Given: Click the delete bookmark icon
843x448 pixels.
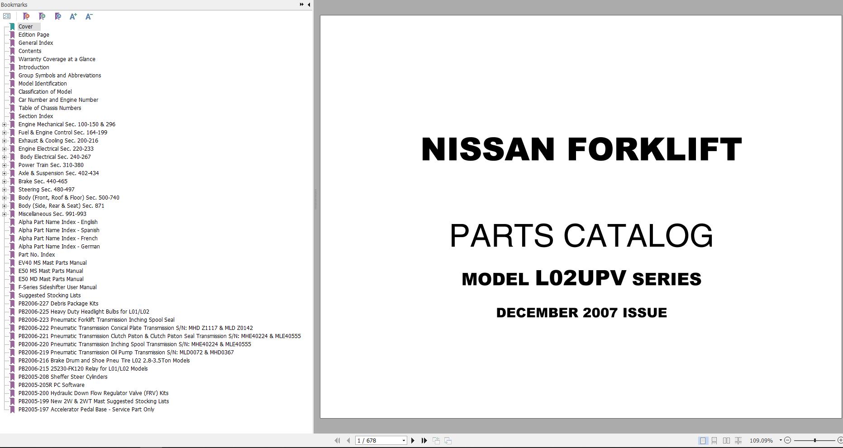Looking at the screenshot, I should pyautogui.click(x=26, y=16).
